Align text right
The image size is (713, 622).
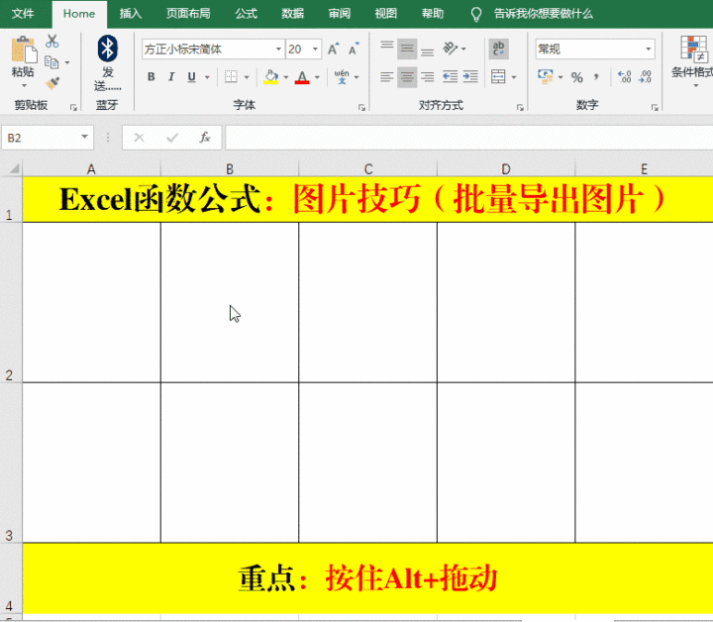click(x=427, y=77)
